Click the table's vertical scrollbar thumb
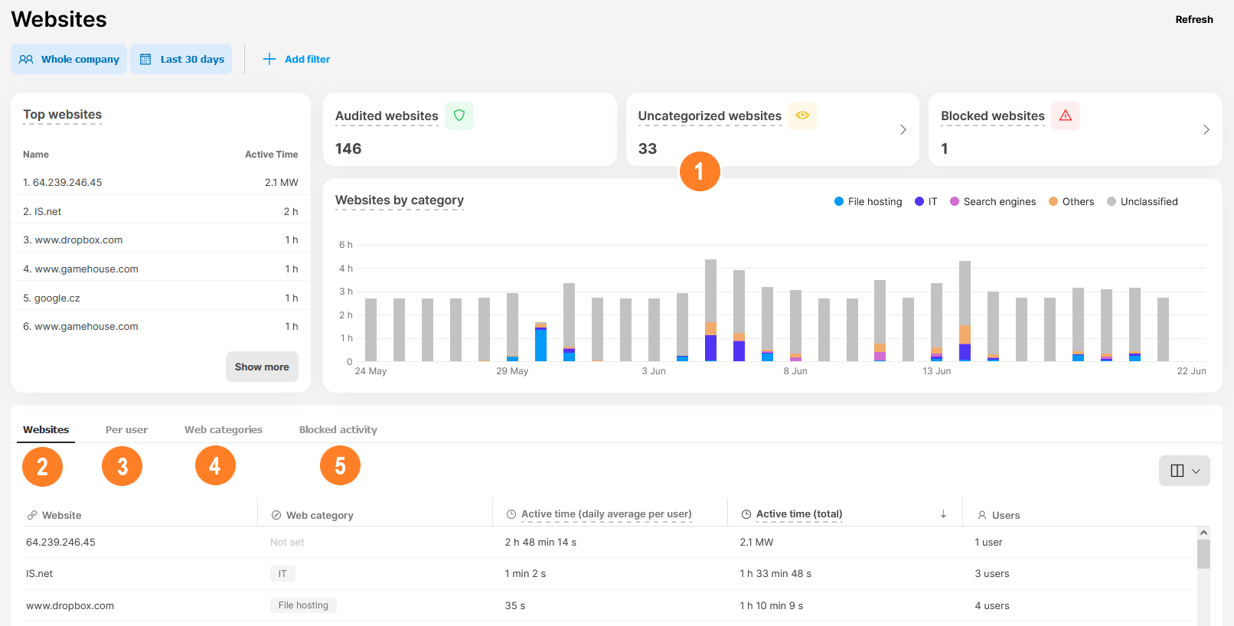The width and height of the screenshot is (1234, 626). point(1203,554)
